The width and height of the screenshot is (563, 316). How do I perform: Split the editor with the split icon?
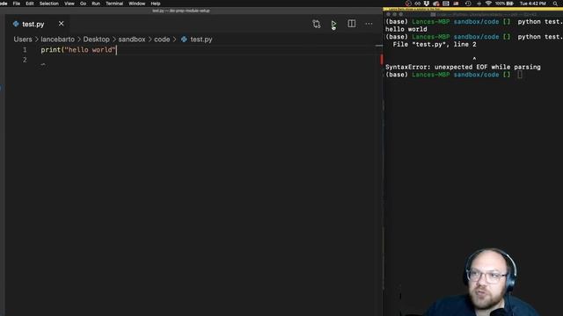[352, 24]
